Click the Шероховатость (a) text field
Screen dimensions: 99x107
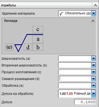click(75, 59)
